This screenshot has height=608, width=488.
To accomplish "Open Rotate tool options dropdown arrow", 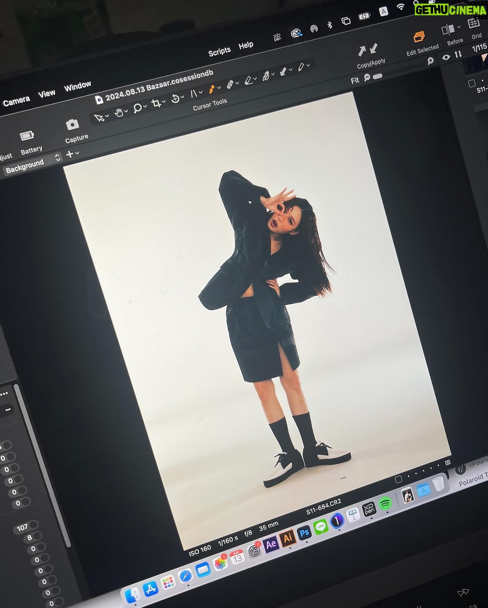I will click(182, 97).
